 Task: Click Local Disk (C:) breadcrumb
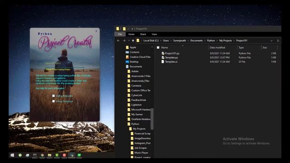tap(151, 41)
